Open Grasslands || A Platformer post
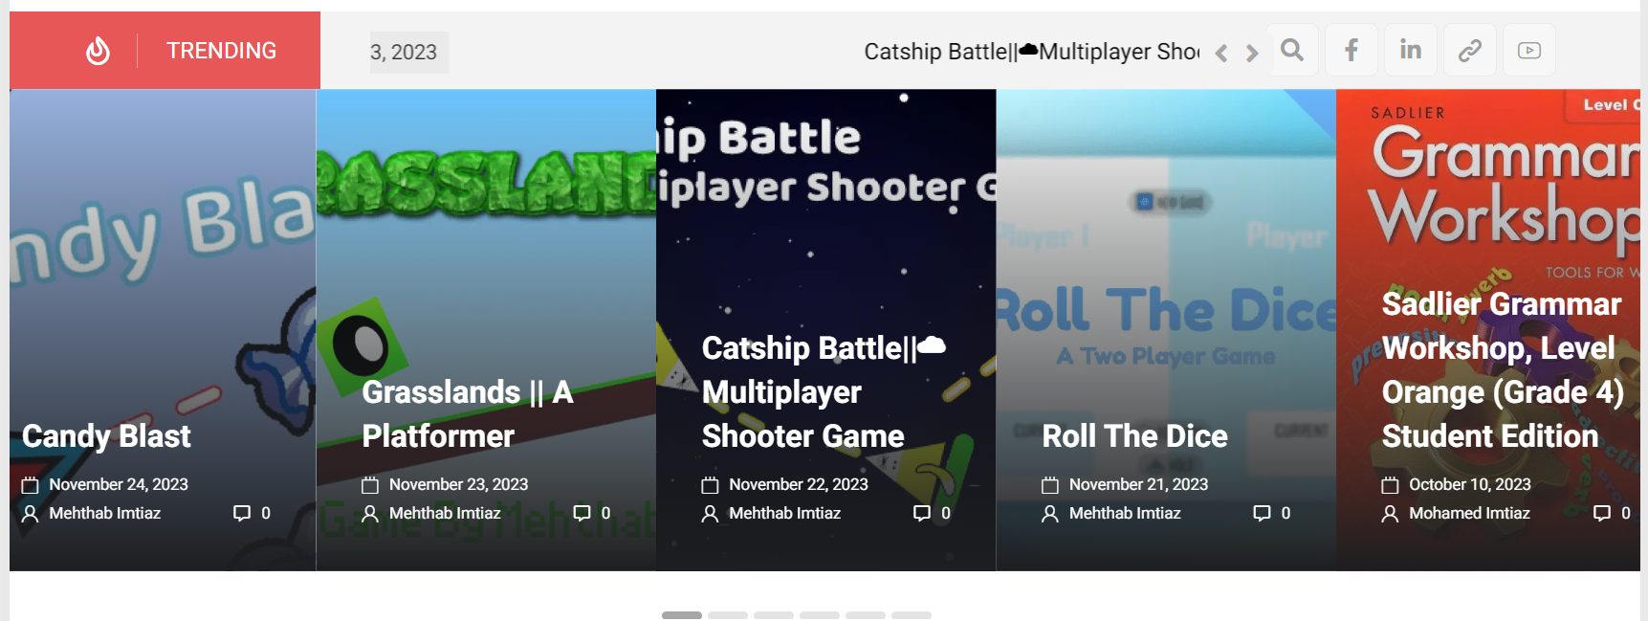 point(468,414)
